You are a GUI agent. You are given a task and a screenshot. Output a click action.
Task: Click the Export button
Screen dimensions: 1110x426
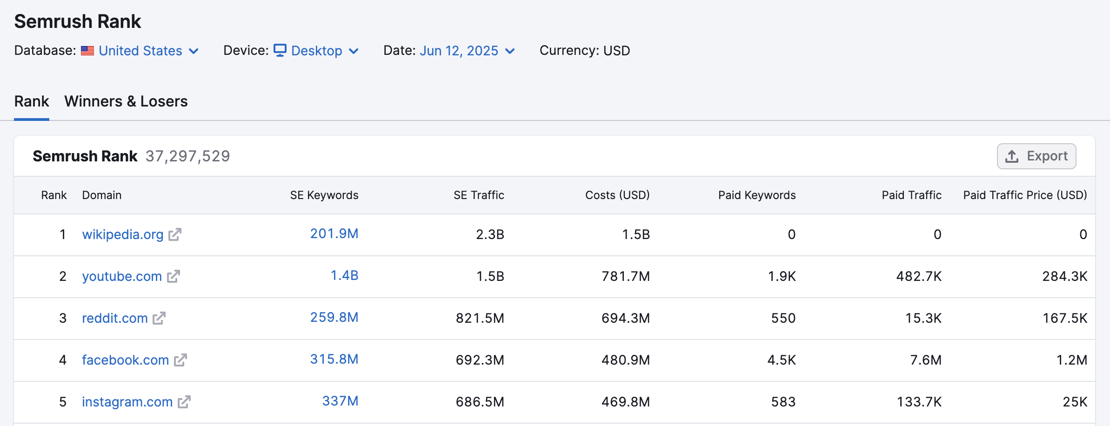pos(1036,156)
